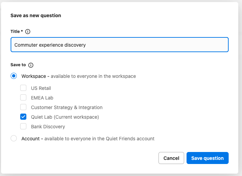Click 'available to everyone in the workspace' text
The width and height of the screenshot is (242, 176).
(x=93, y=76)
